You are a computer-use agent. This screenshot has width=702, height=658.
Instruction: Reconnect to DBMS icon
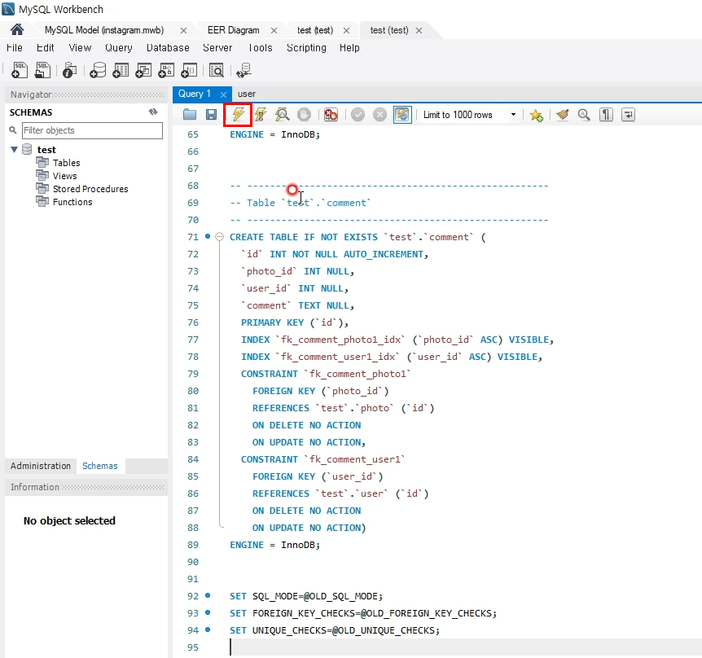244,70
